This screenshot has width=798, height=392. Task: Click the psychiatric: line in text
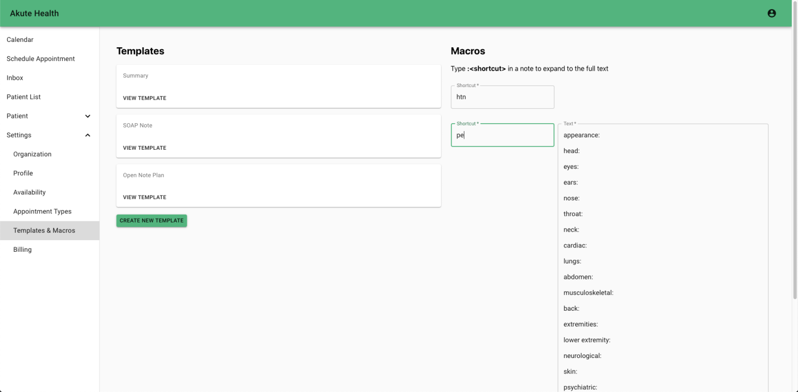pyautogui.click(x=580, y=388)
